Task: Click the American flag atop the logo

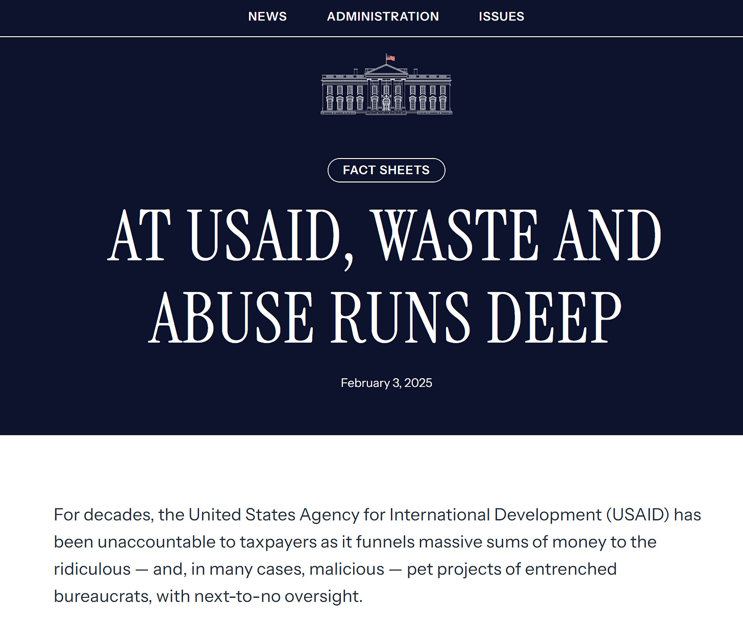Action: coord(390,58)
